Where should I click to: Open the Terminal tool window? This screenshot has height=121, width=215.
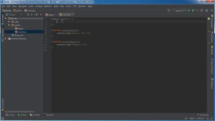[48, 115]
